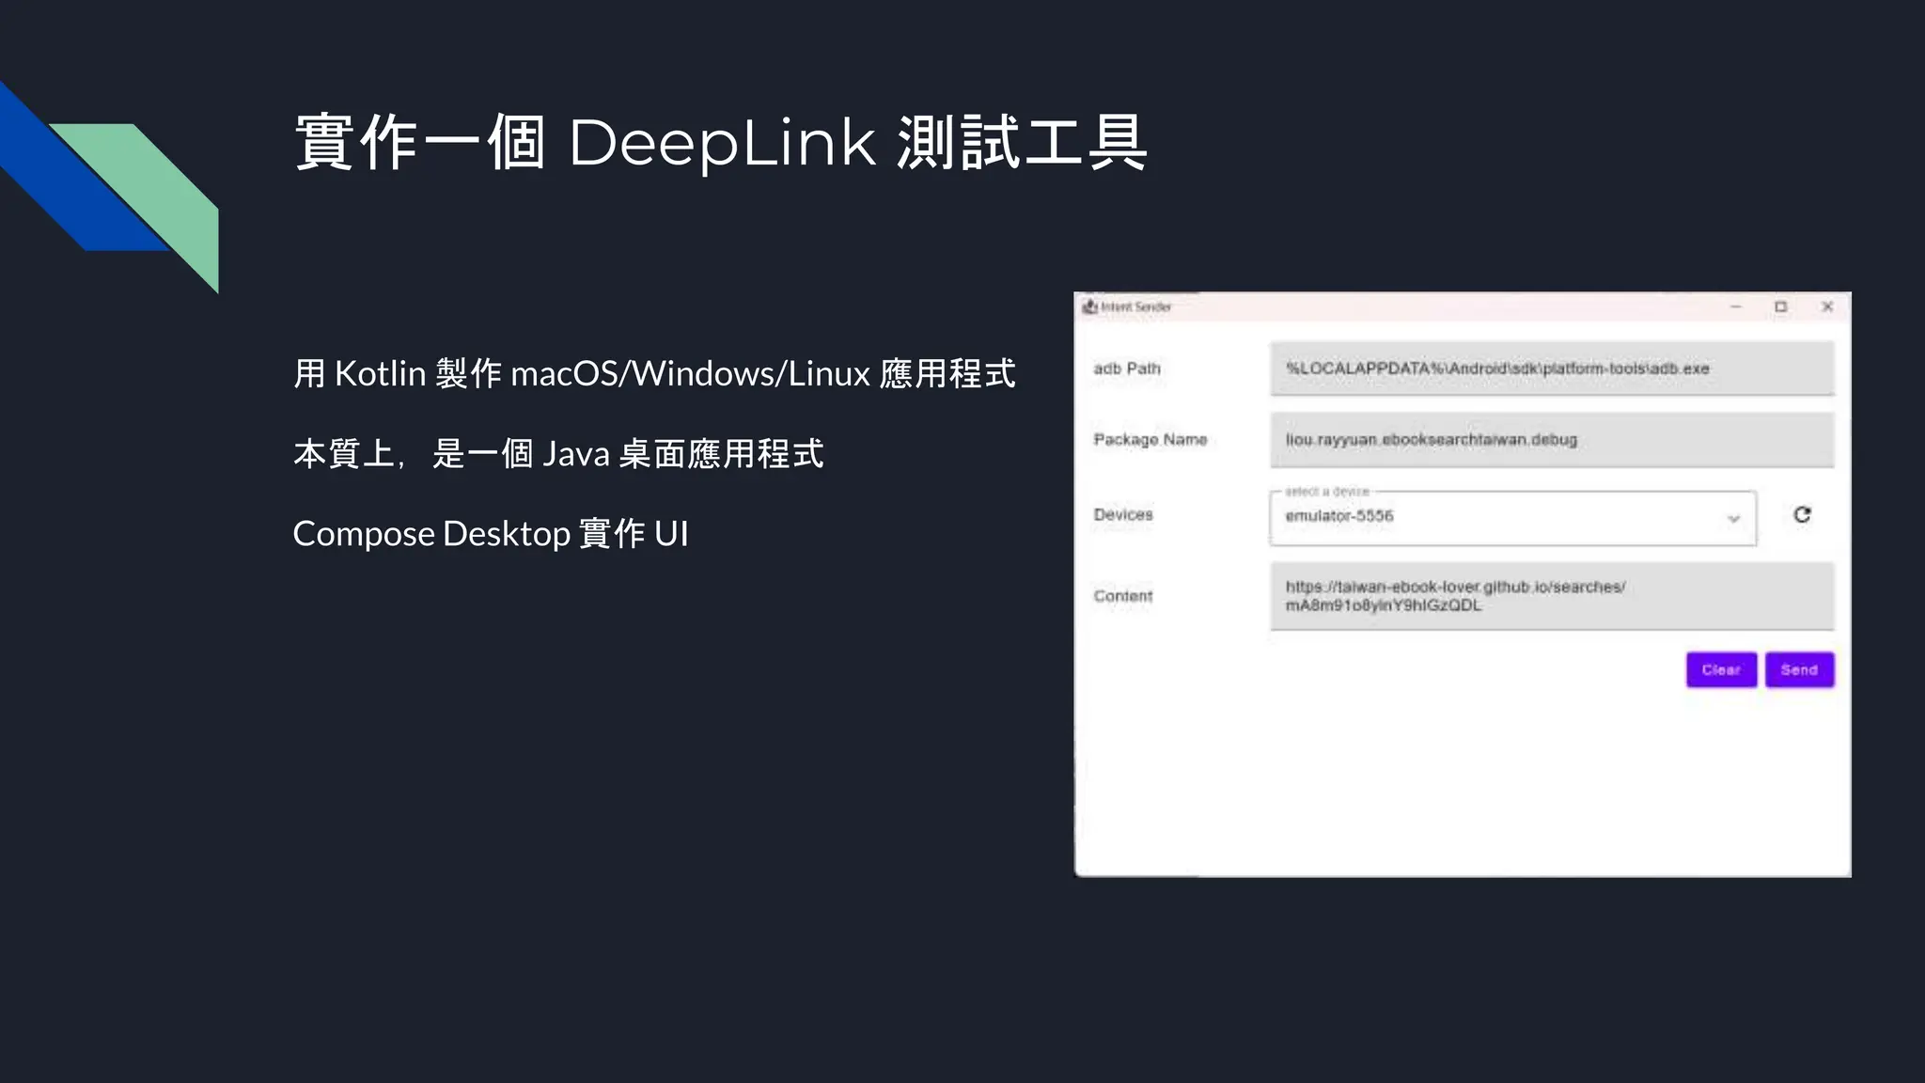Click the 'adb Path' label
The width and height of the screenshot is (1925, 1083).
click(1127, 369)
